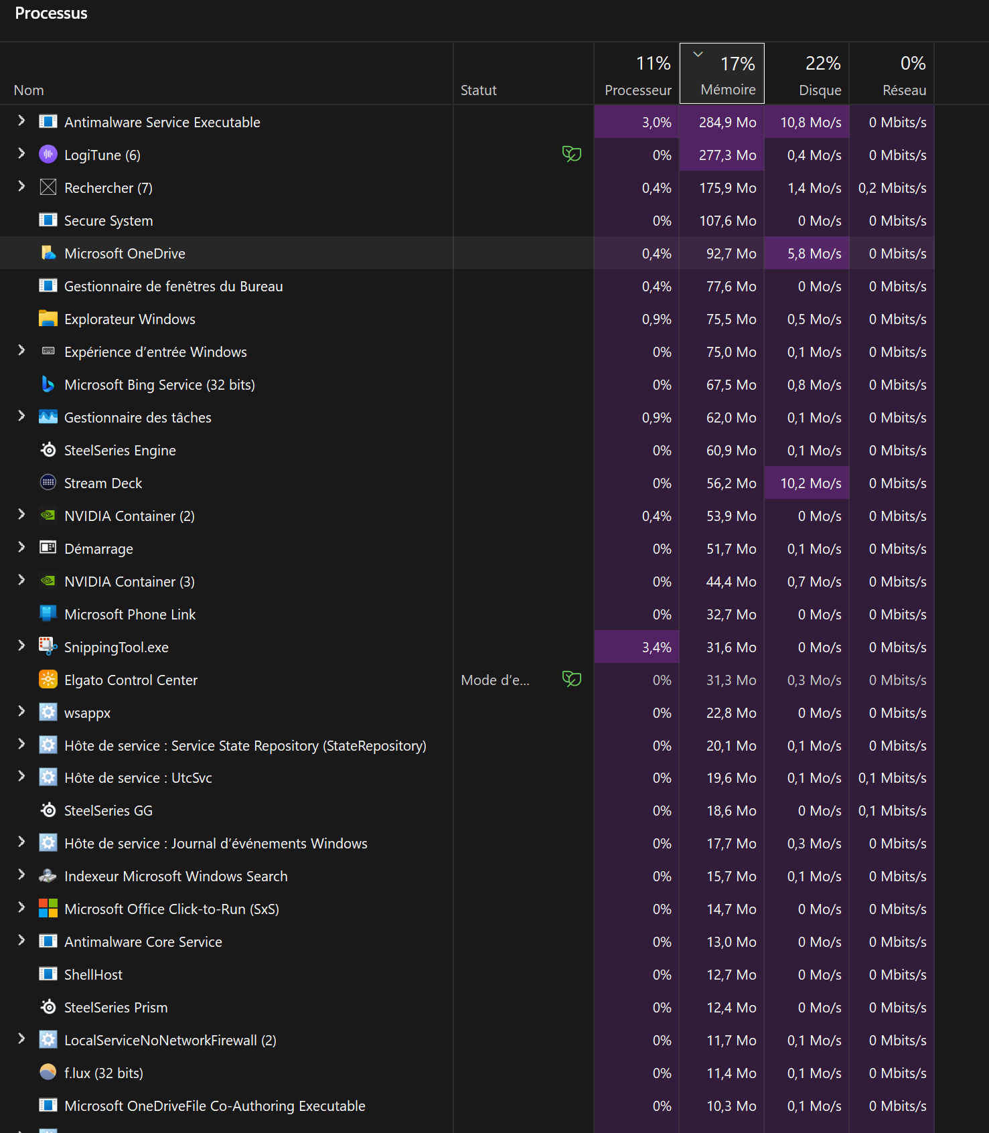Click the Gestionnaire des tâches icon
Screen dimensions: 989x1133
coord(48,417)
